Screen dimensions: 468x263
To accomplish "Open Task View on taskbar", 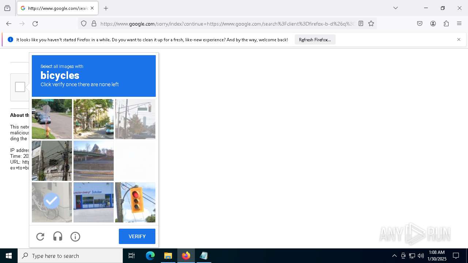I will click(x=132, y=256).
